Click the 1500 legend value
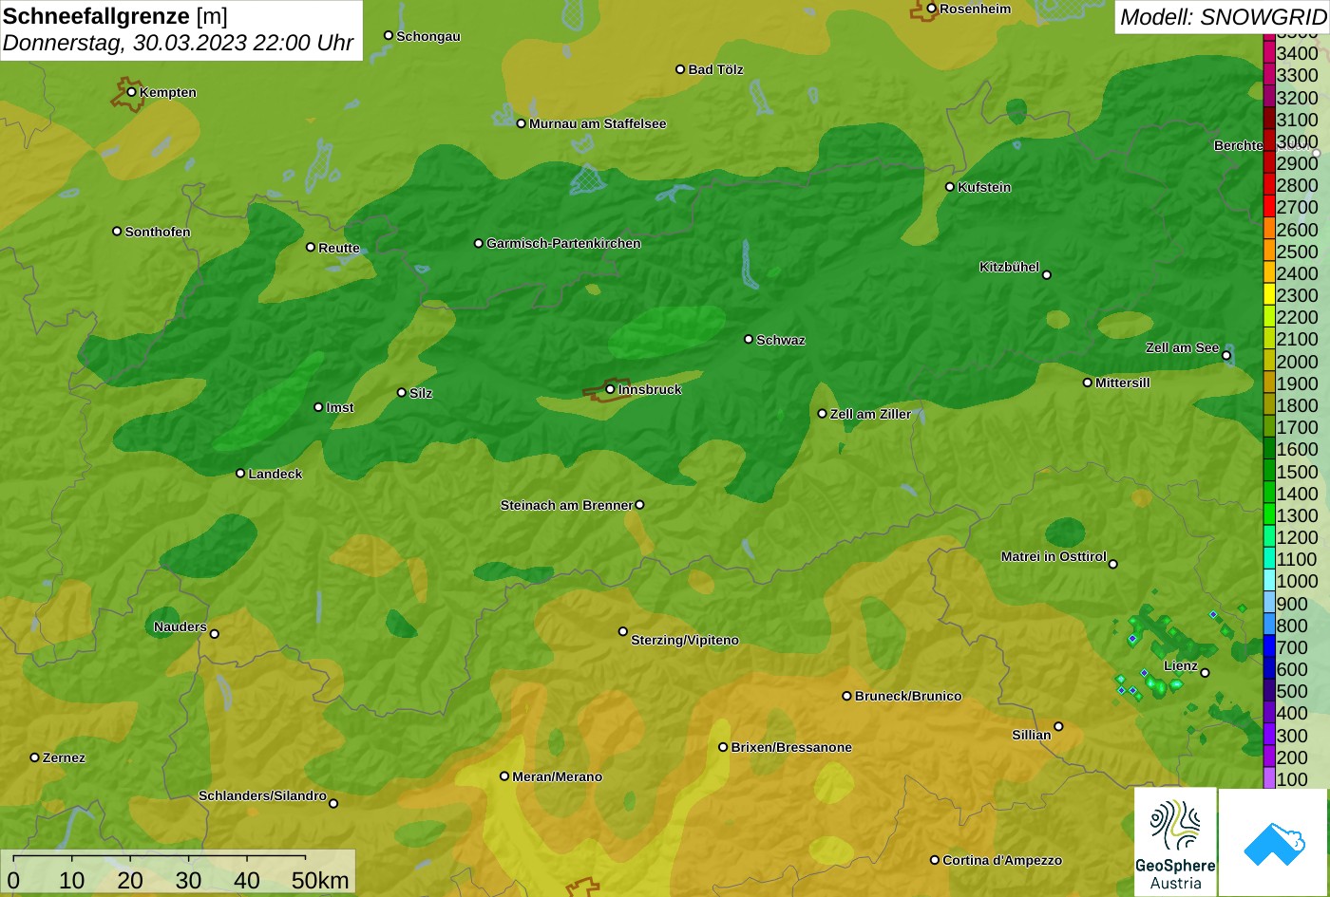 point(1298,472)
